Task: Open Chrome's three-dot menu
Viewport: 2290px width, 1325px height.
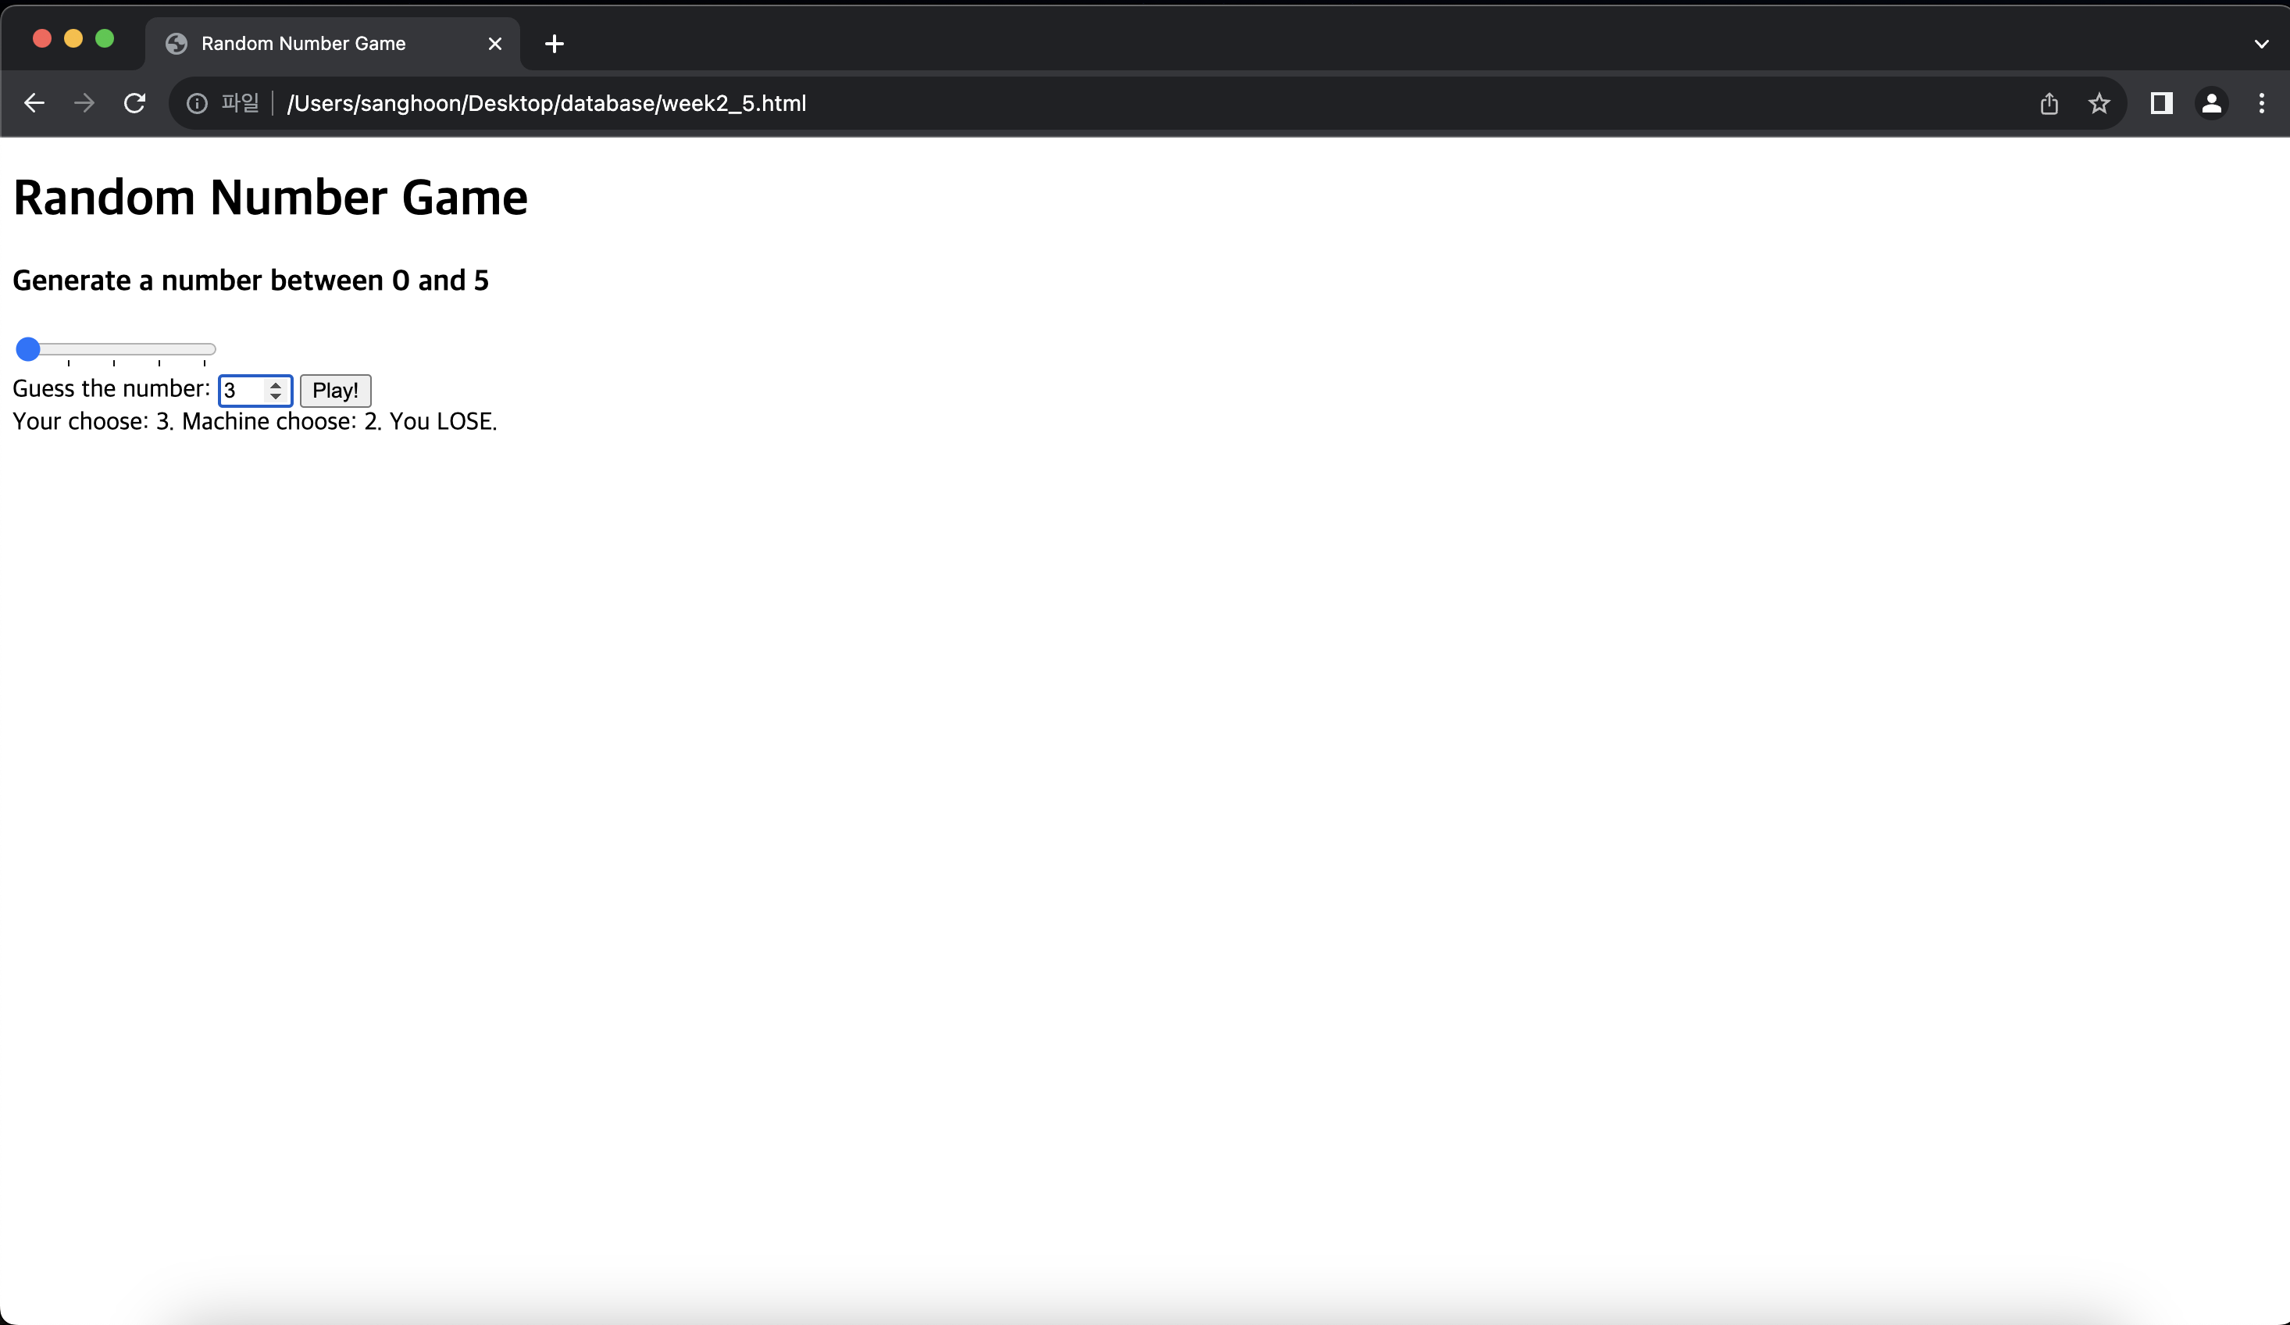Action: tap(2261, 104)
